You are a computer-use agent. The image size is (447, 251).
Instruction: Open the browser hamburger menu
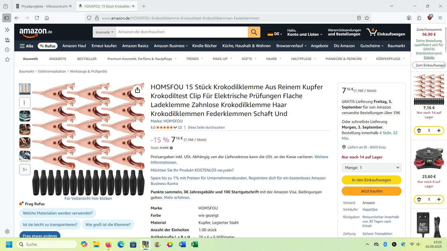[440, 18]
